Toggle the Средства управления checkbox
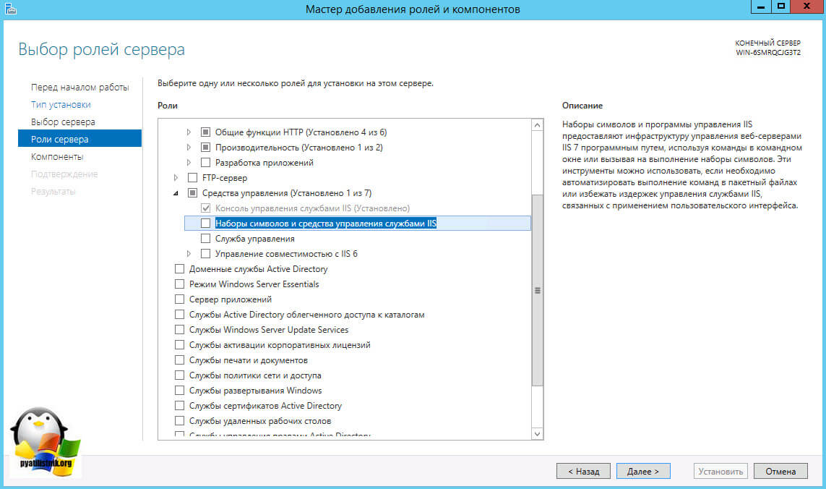The image size is (826, 489). 192,193
